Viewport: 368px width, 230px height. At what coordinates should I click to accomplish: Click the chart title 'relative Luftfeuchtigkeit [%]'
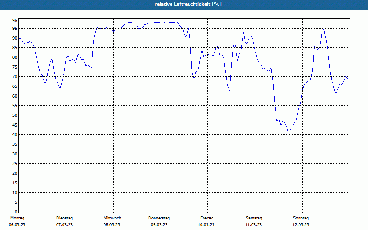click(x=188, y=4)
